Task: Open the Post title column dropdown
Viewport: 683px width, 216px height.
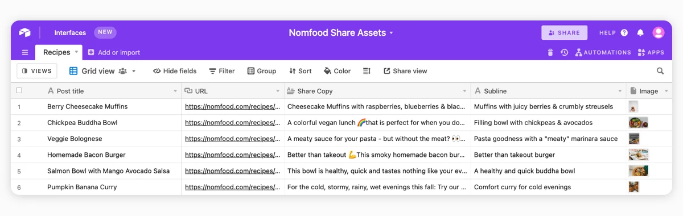Action: (175, 91)
